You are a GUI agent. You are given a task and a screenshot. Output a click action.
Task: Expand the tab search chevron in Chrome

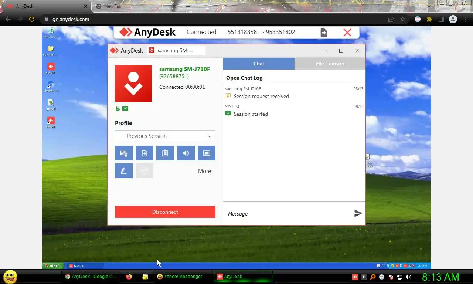click(429, 6)
